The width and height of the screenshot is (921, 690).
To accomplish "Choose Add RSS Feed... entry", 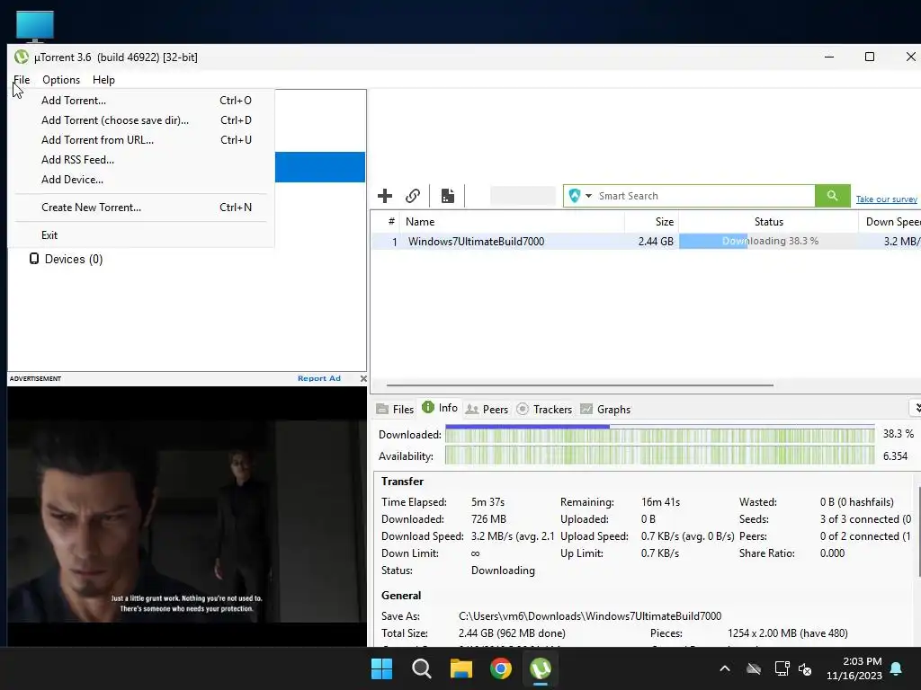I will 141,160.
